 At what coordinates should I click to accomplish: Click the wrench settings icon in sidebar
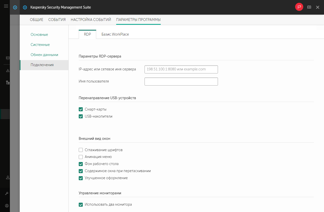[x=7, y=194]
